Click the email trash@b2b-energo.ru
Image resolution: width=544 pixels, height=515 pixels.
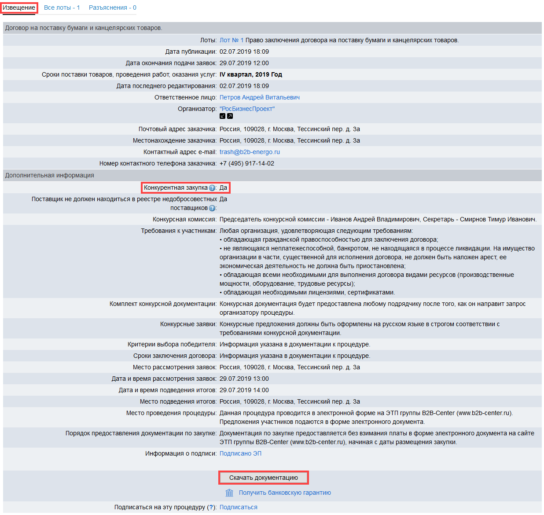coord(250,152)
